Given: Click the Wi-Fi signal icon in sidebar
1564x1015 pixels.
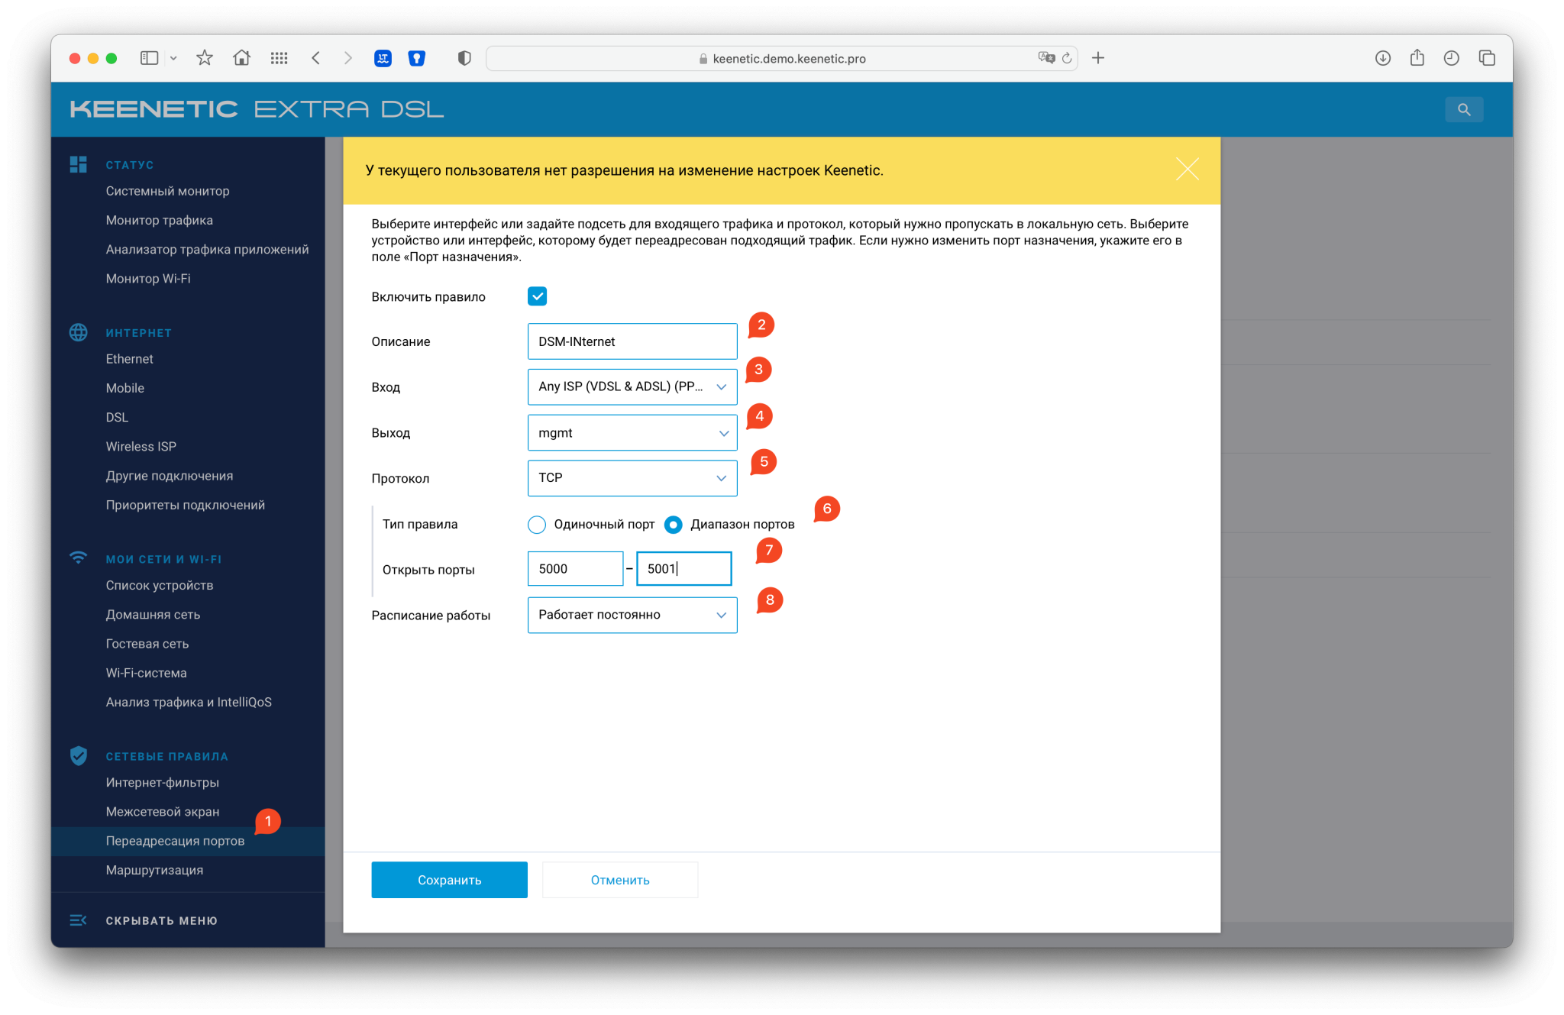Looking at the screenshot, I should [79, 559].
